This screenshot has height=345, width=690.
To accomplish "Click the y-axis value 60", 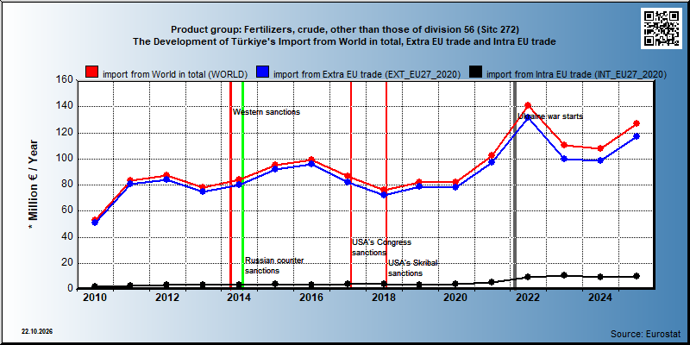I will tap(66, 210).
